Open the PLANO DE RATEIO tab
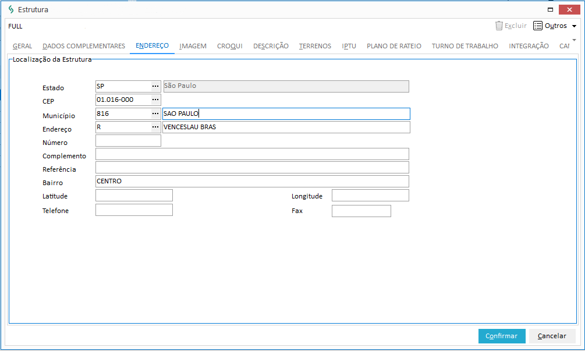This screenshot has height=351, width=585. 394,46
